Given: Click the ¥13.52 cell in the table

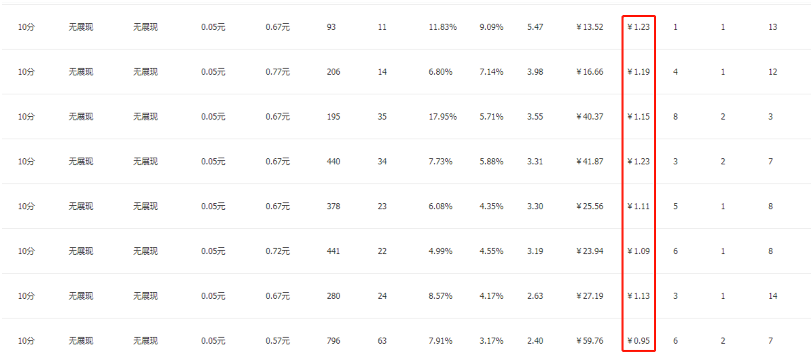Looking at the screenshot, I should coord(589,27).
